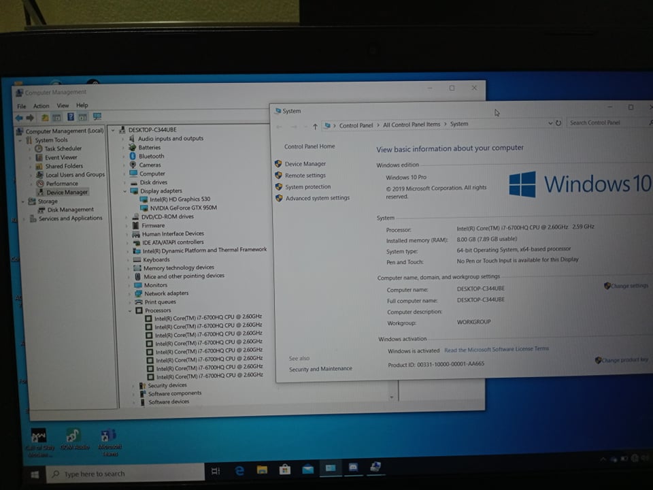The image size is (653, 490).
Task: Collapse the DESKTOP-C344UBE root node
Action: click(113, 131)
